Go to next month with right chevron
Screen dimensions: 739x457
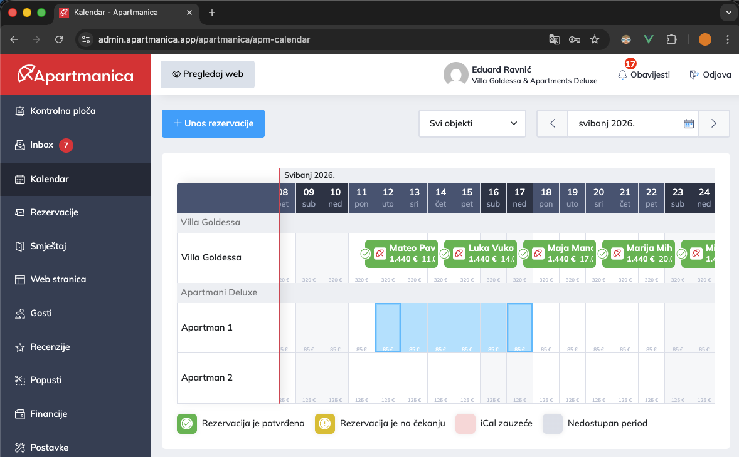tap(713, 124)
